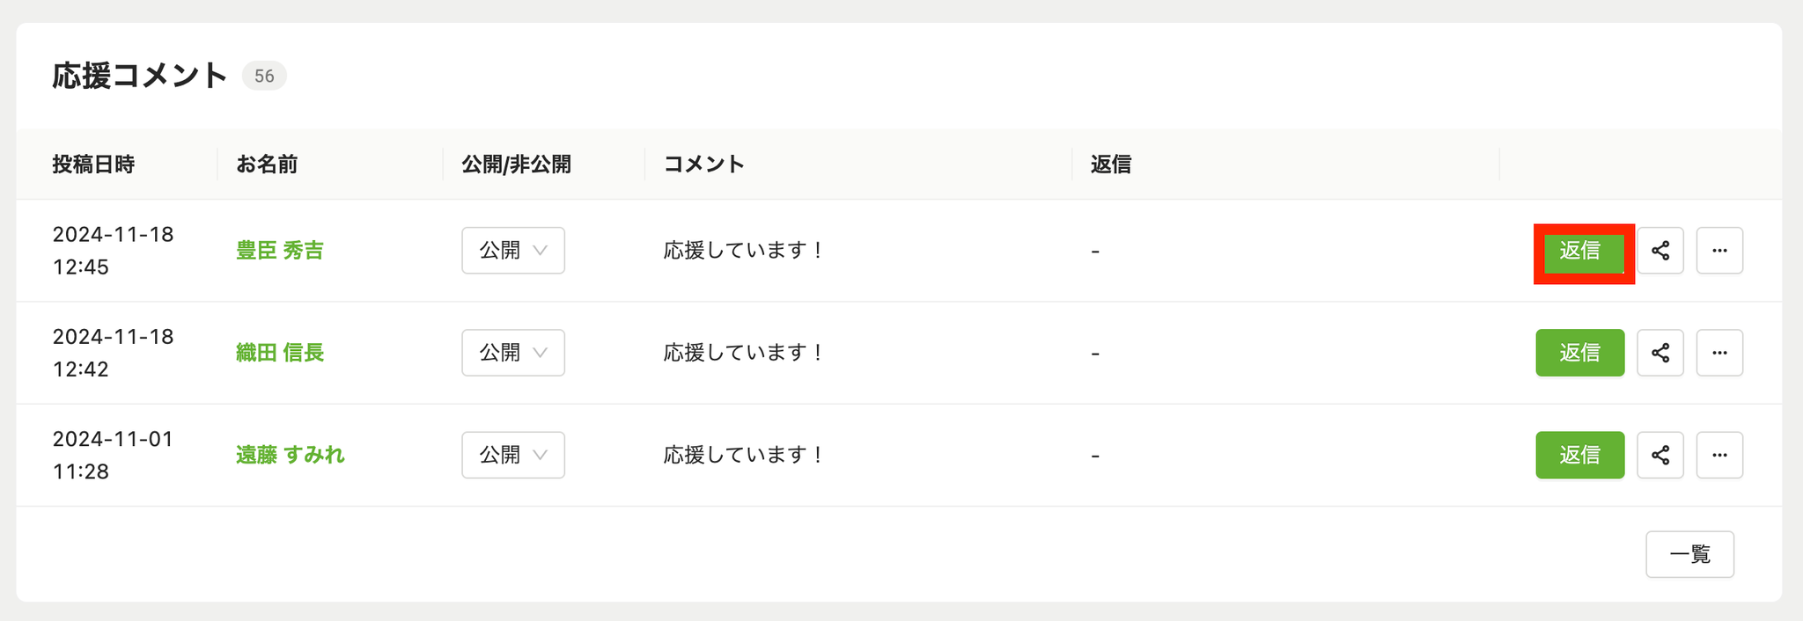This screenshot has width=1803, height=621.
Task: Open 豊臣 秀吉 name link
Action: (x=280, y=251)
